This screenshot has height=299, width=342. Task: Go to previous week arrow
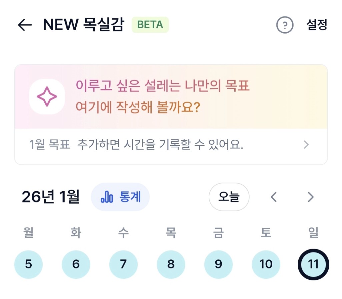pyautogui.click(x=274, y=197)
